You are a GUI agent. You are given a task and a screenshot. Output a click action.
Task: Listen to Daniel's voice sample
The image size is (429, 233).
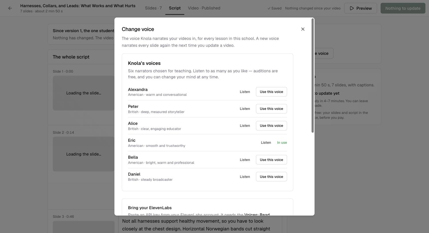click(245, 177)
